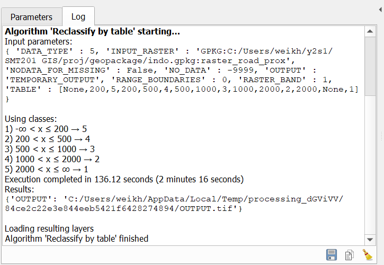The height and width of the screenshot is (265, 384).
Task: Click the log scrollbar down arrow
Action: (x=370, y=240)
